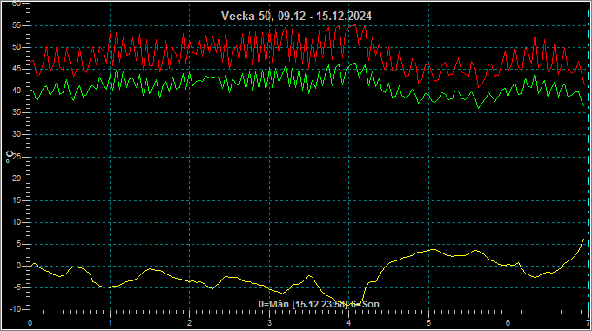Viewport: 592px width, 331px height.
Task: Click the y-axis label 55
Action: [x=17, y=25]
